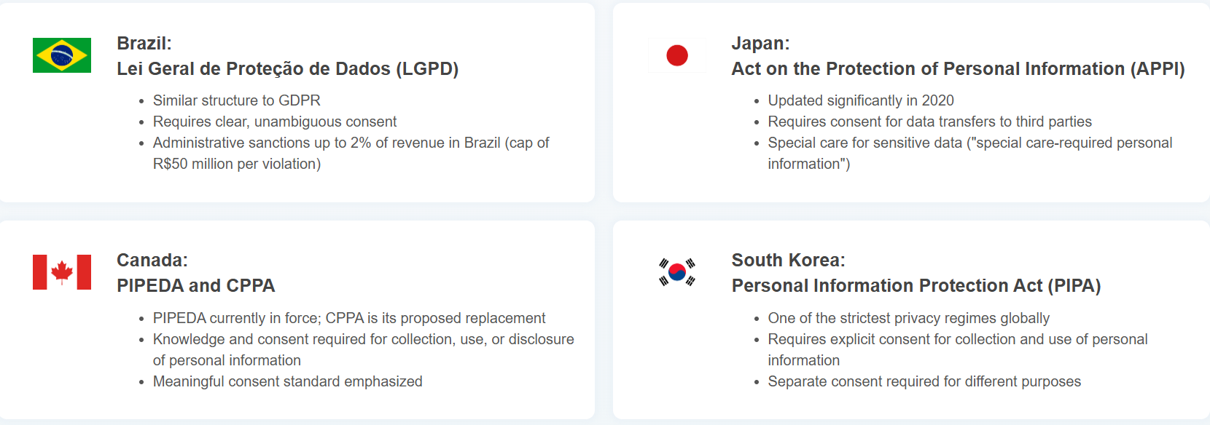Click the South Korea flag icon
Image resolution: width=1210 pixels, height=425 pixels.
click(676, 272)
